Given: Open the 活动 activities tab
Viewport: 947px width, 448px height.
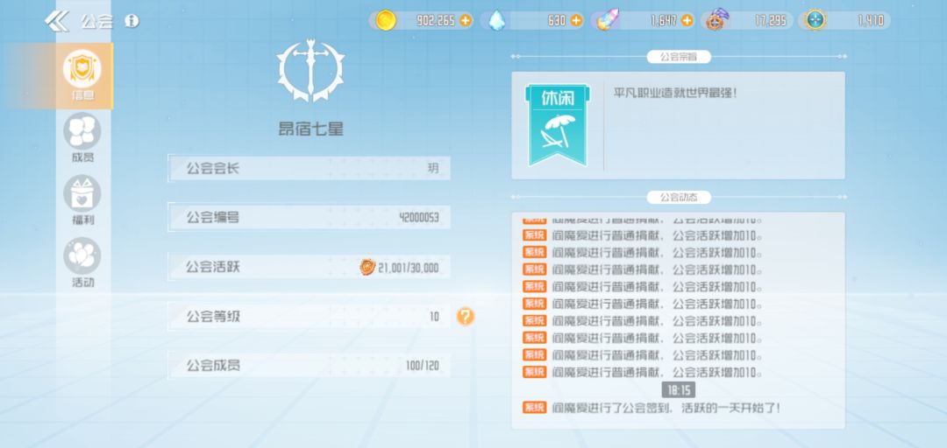Looking at the screenshot, I should coord(82,262).
